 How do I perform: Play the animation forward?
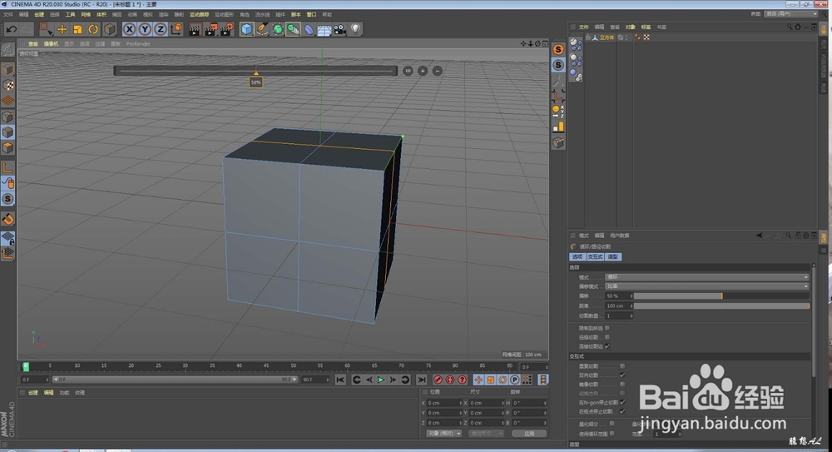tap(380, 380)
